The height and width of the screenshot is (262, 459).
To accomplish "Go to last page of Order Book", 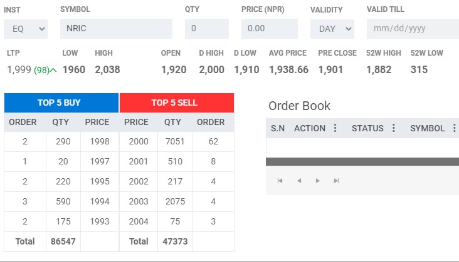I will [x=337, y=181].
